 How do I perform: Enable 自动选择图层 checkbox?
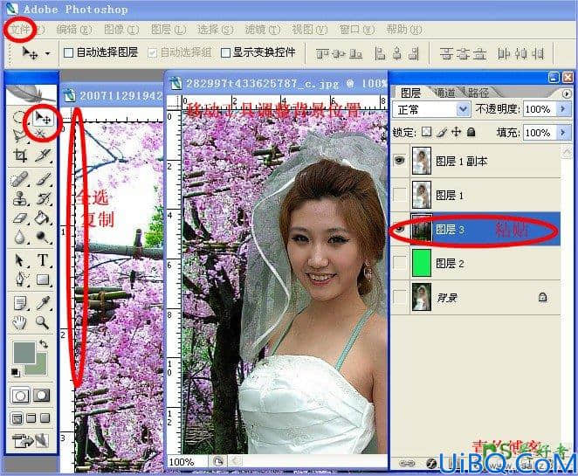pyautogui.click(x=68, y=52)
